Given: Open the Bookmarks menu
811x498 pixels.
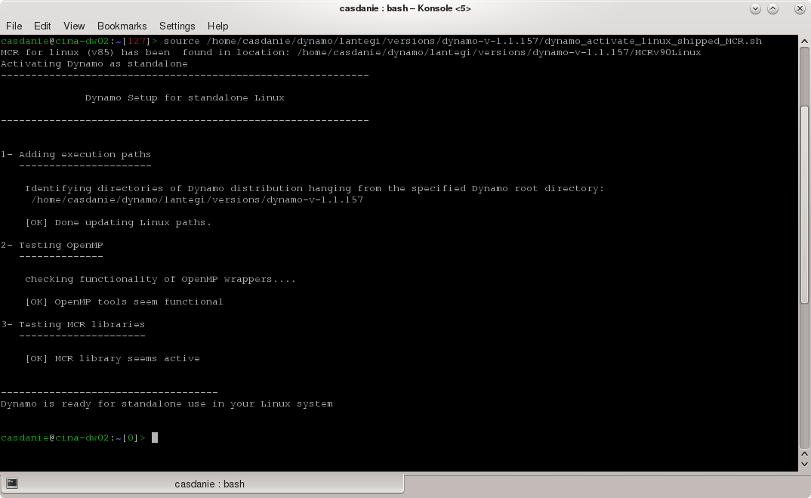Looking at the screenshot, I should click(x=122, y=26).
